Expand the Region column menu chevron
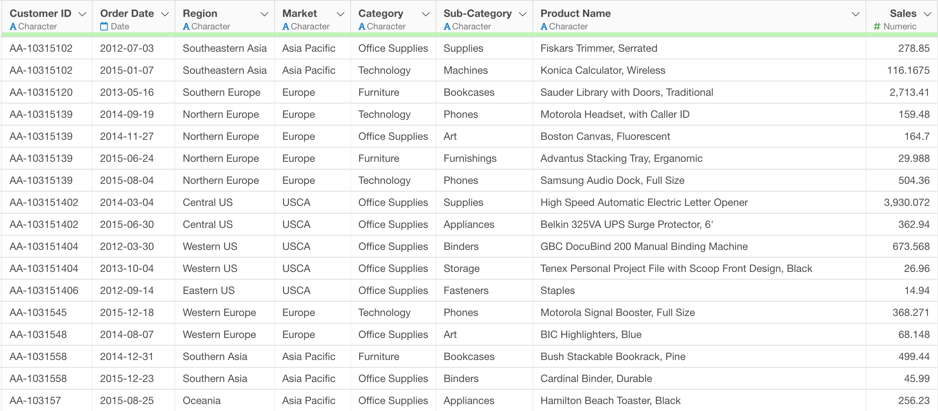938x411 pixels. click(264, 14)
